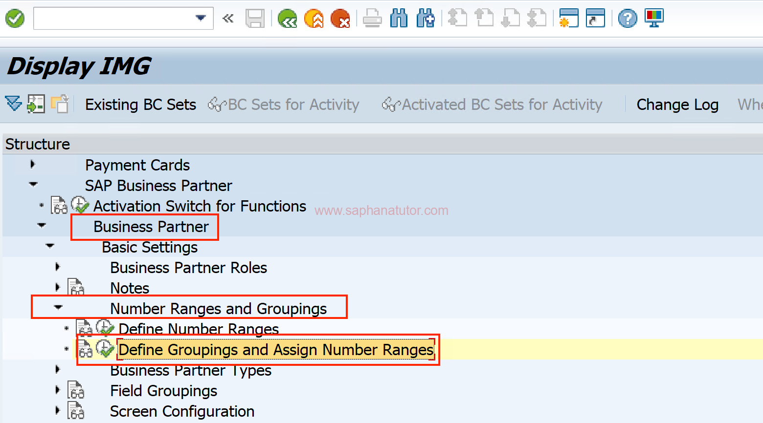Select Business Partner Types entry
This screenshot has height=423, width=763.
pos(191,370)
